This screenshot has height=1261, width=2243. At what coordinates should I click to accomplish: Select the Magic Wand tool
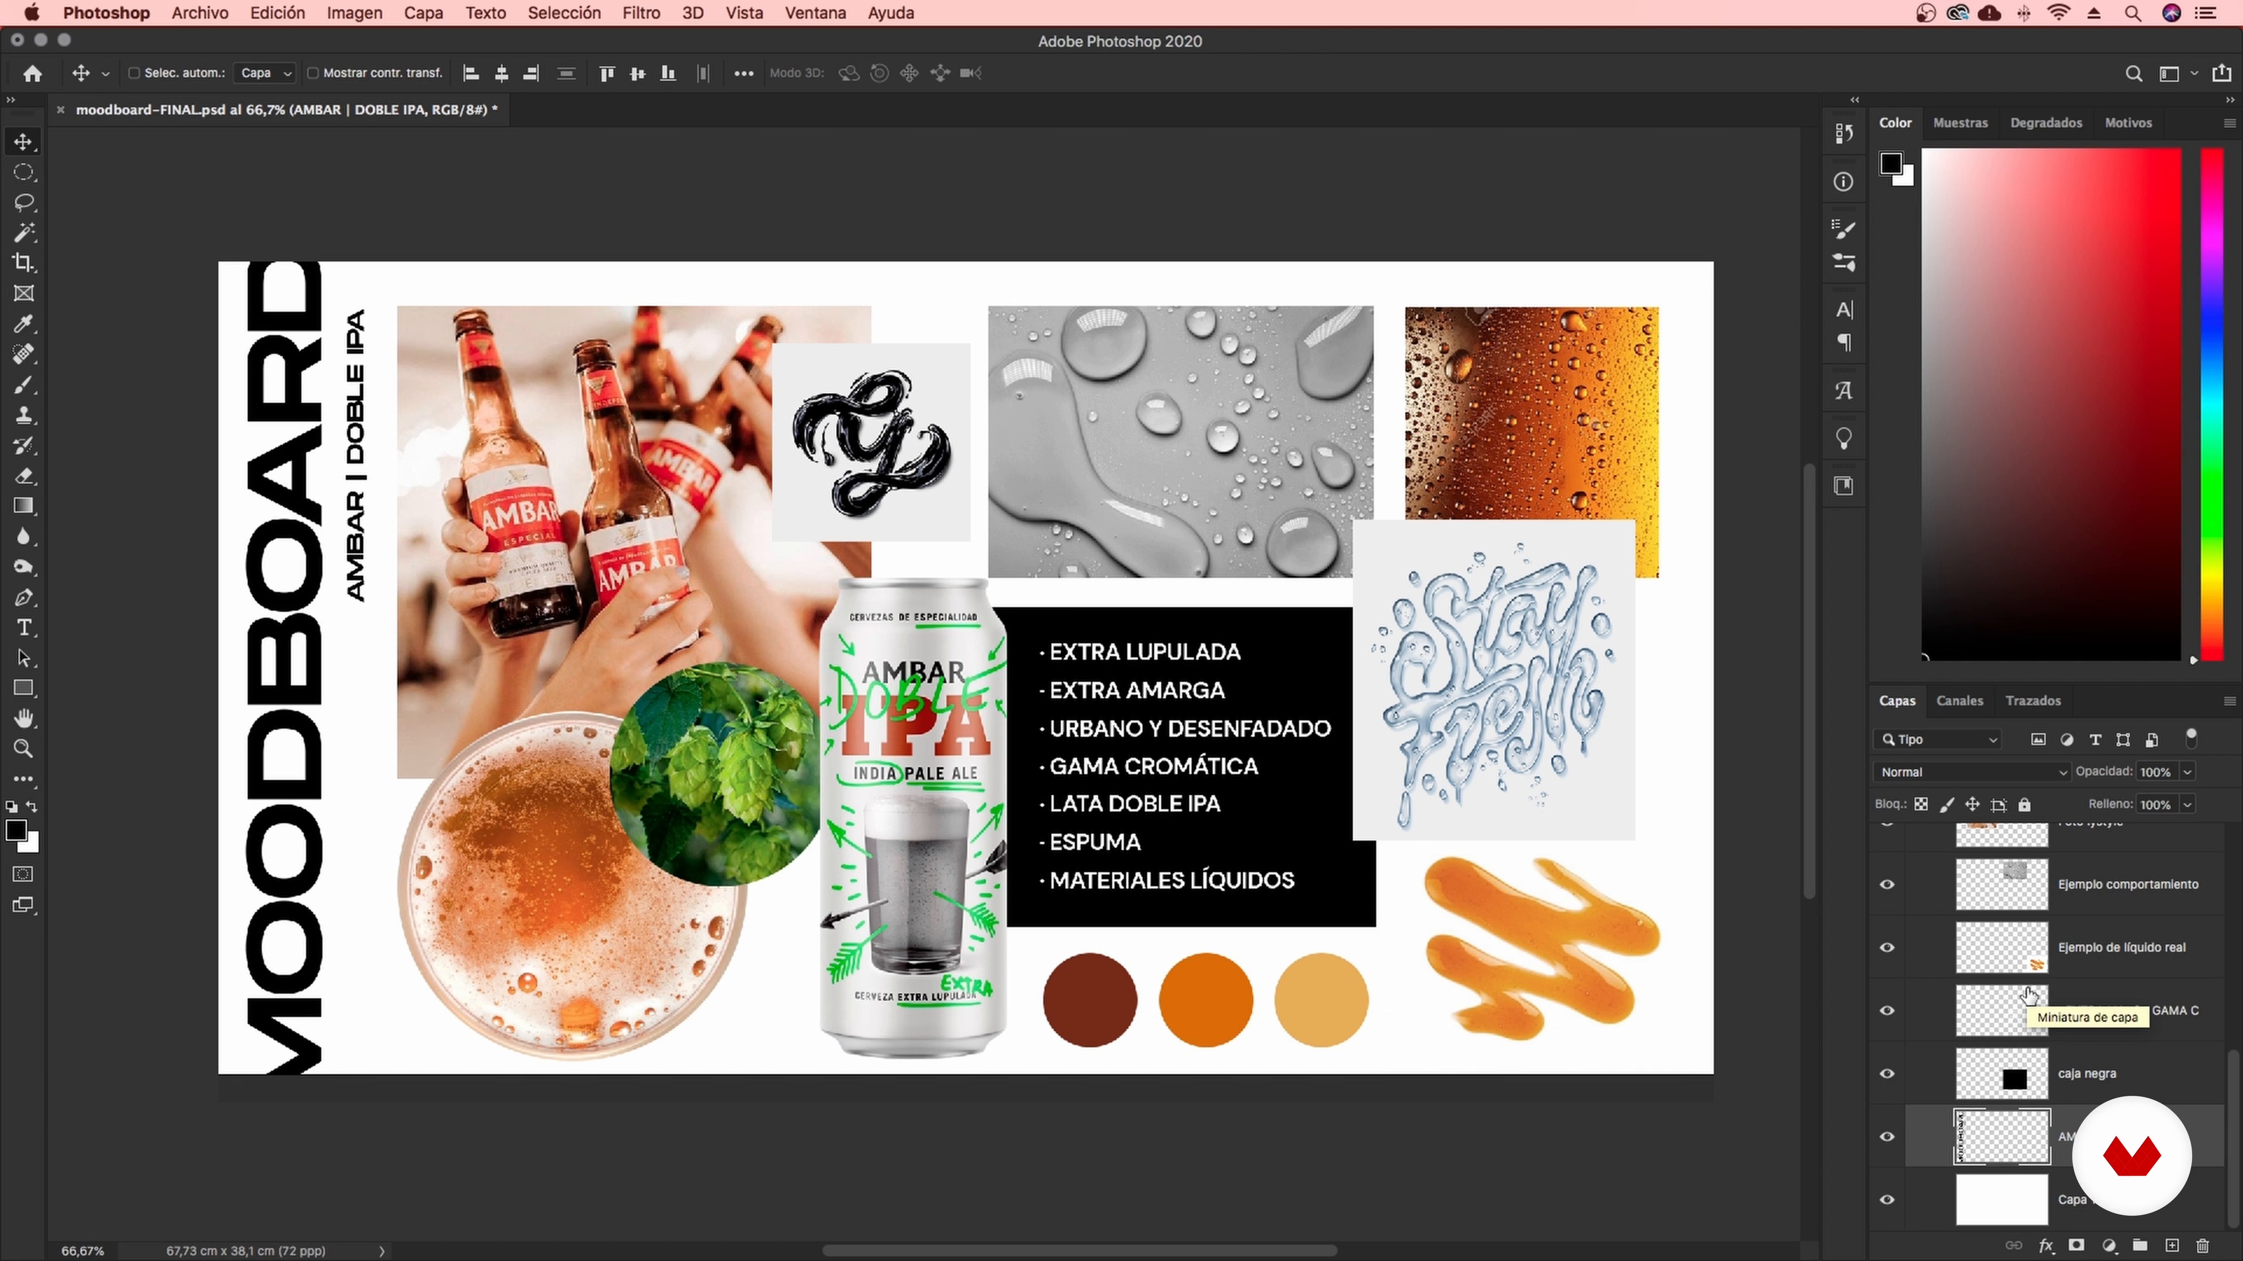pyautogui.click(x=23, y=232)
